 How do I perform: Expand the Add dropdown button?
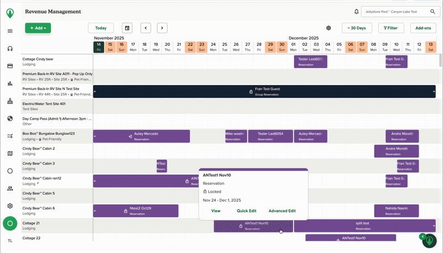pyautogui.click(x=38, y=28)
